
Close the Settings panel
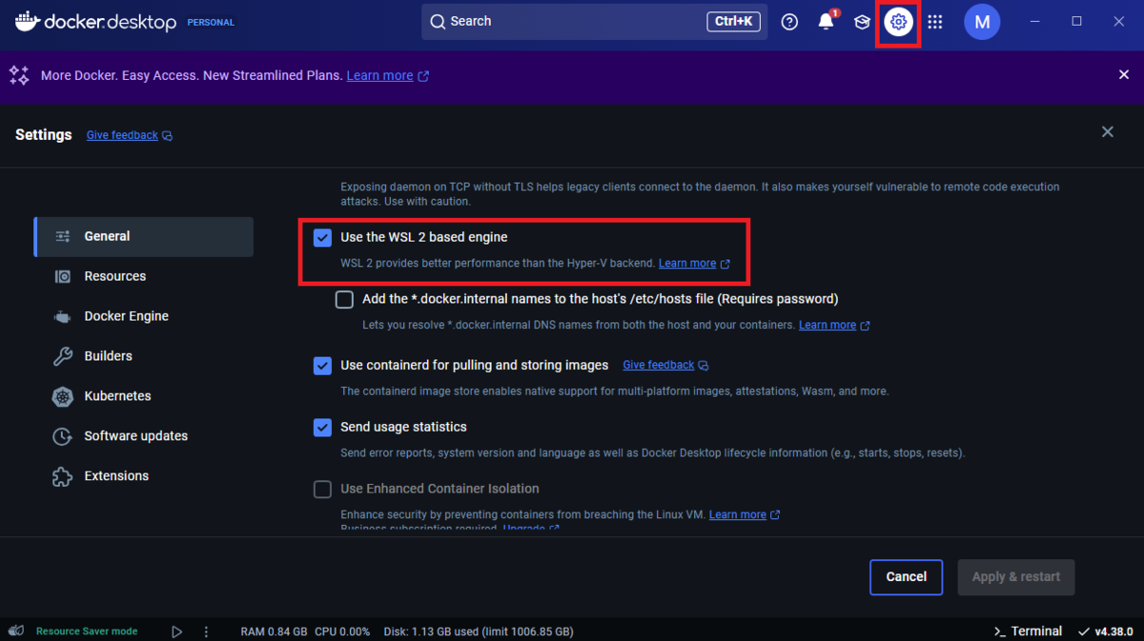pos(1108,131)
